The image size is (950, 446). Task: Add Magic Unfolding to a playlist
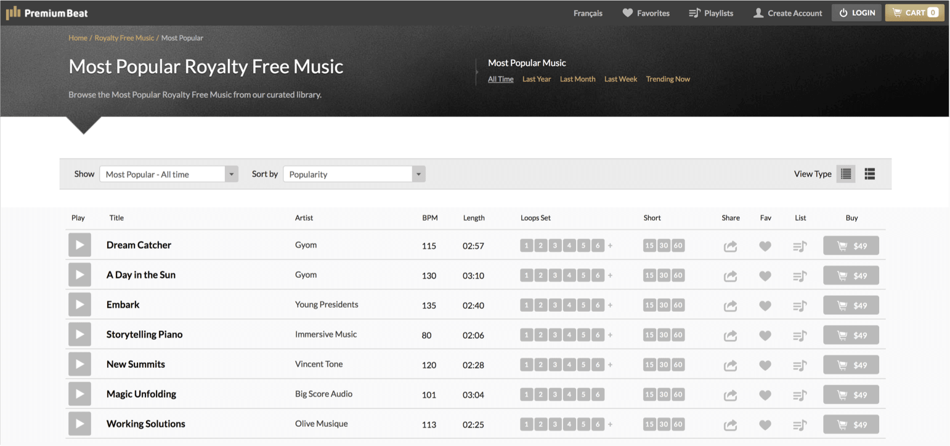pyautogui.click(x=800, y=395)
